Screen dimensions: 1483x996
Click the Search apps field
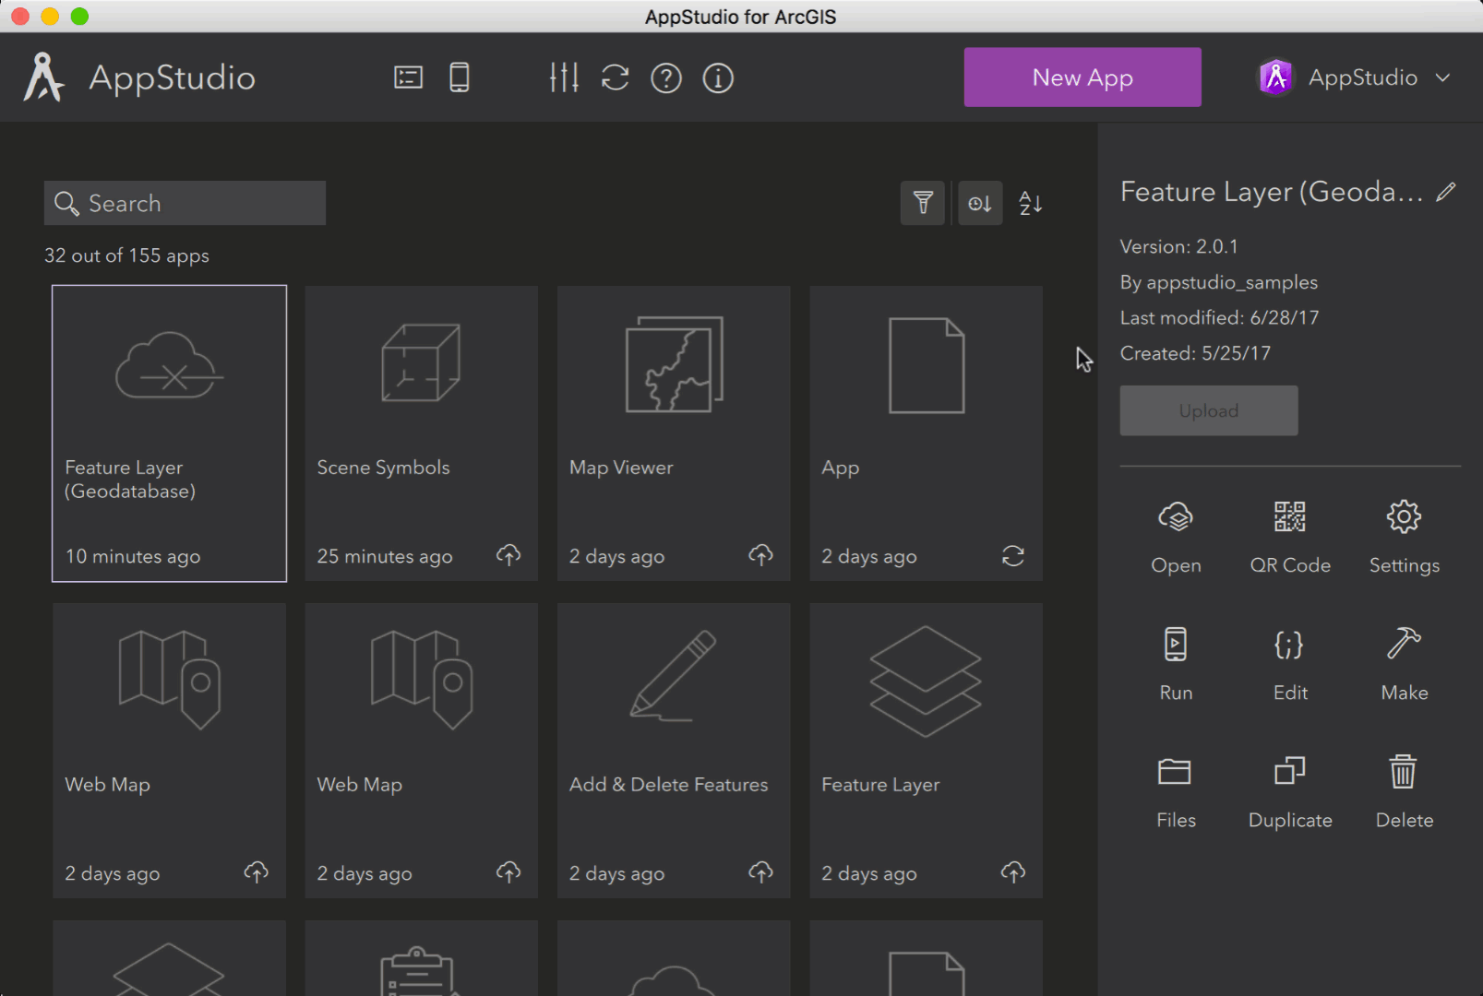click(185, 203)
